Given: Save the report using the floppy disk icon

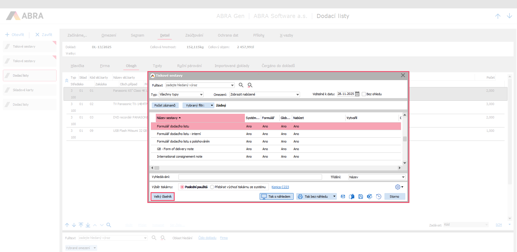Looking at the screenshot, I should point(361,197).
